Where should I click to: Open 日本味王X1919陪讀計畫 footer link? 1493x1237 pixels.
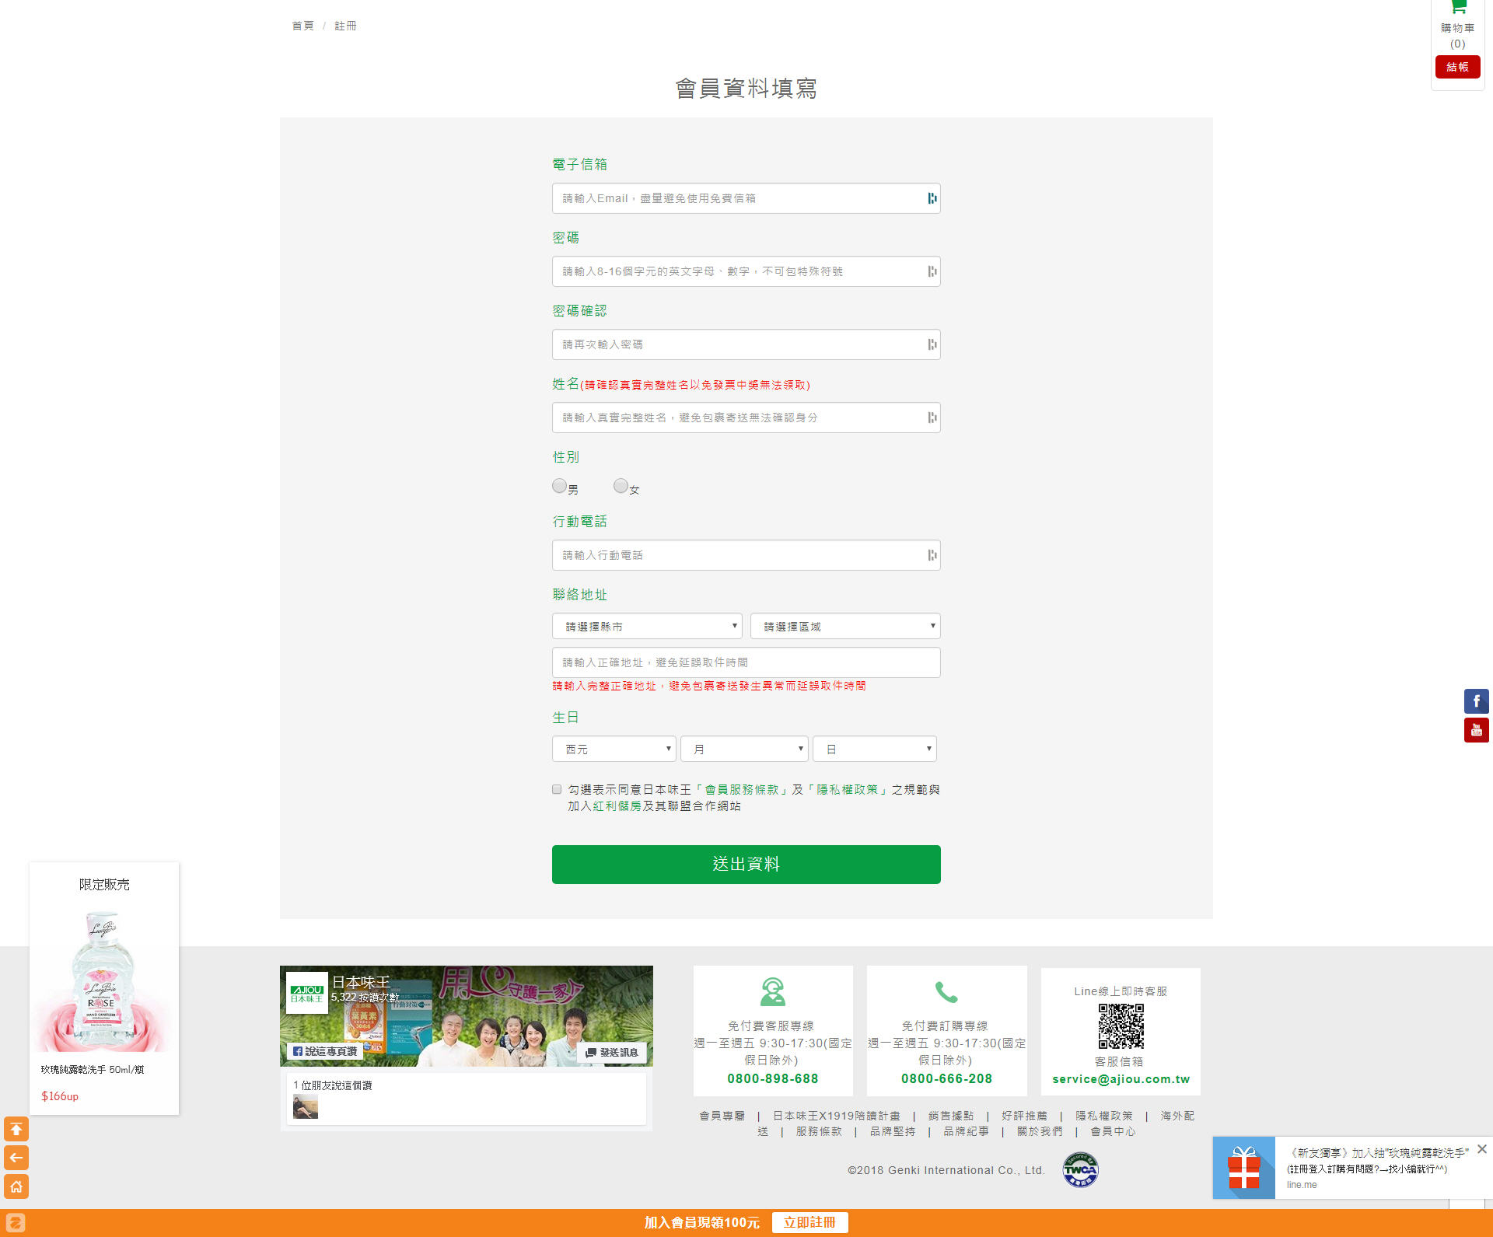836,1116
